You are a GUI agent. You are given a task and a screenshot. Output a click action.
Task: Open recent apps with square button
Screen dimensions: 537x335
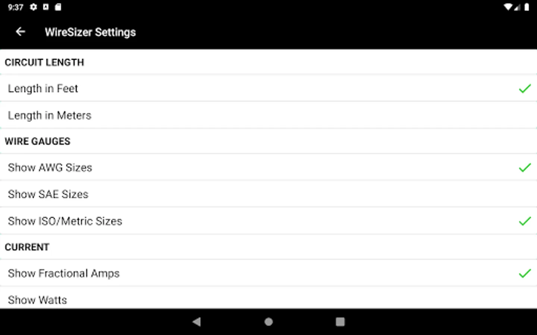340,322
